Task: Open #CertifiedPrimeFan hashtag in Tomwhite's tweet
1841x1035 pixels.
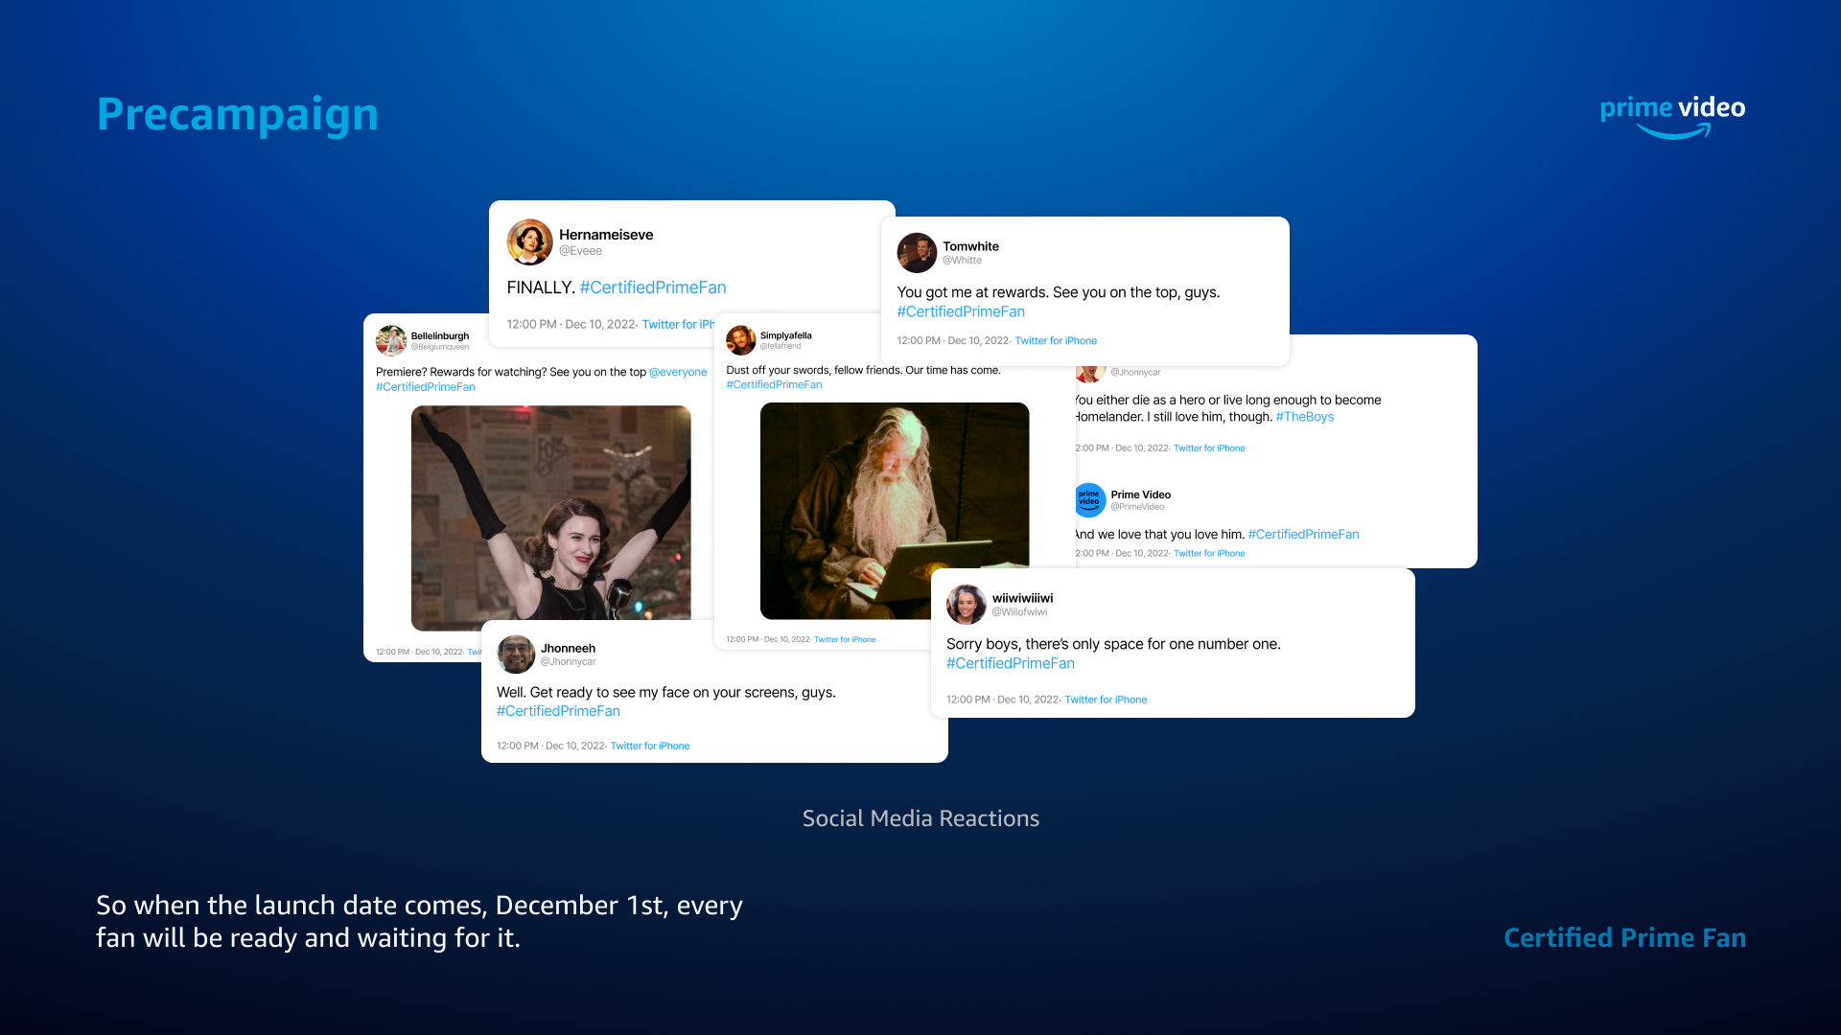Action: [x=961, y=311]
